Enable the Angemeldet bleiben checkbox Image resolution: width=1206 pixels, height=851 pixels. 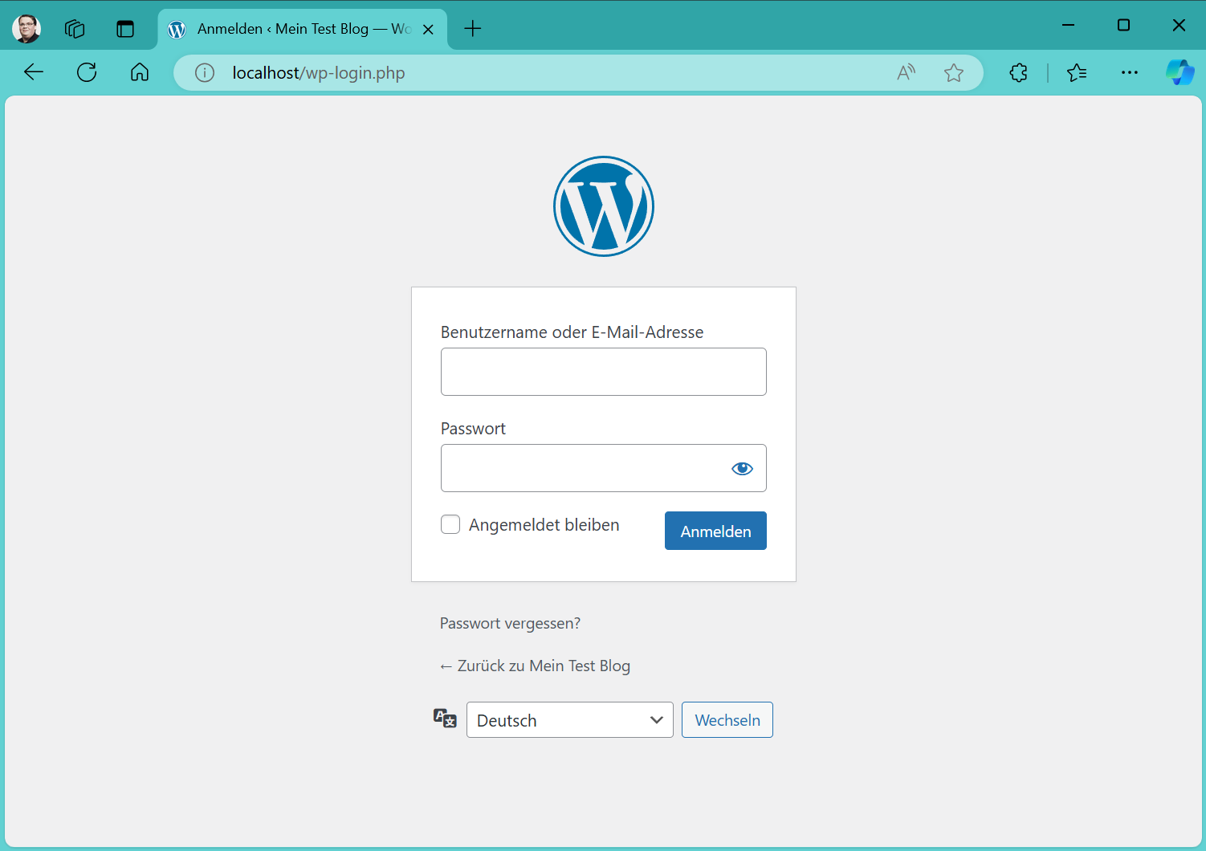(x=450, y=525)
